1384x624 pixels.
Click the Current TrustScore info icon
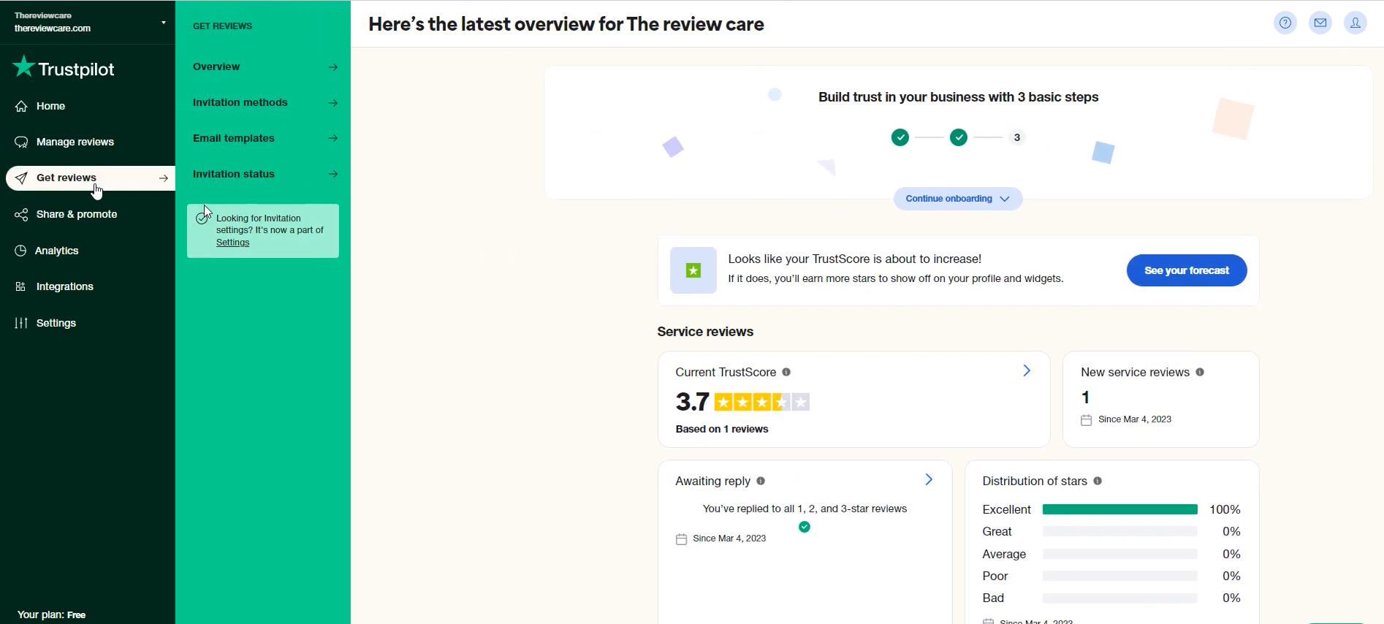click(x=786, y=372)
